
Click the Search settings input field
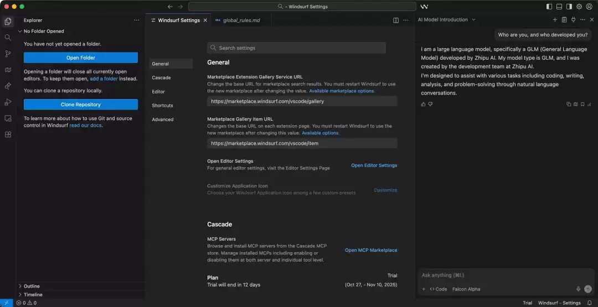(302, 48)
